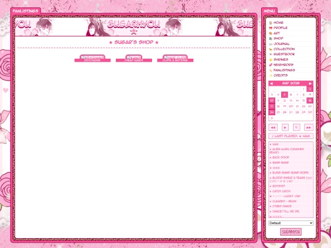Screen dimensions: 331x248
Task: View the Credits page
Action: coord(280,75)
